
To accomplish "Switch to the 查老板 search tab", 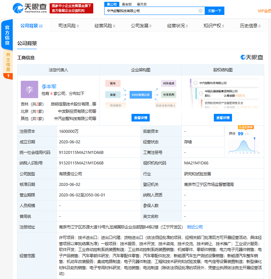I will pyautogui.click(x=127, y=4).
